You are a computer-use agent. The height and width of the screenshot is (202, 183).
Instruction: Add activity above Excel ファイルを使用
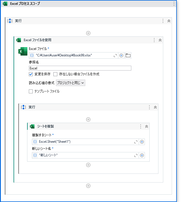tap(88, 33)
